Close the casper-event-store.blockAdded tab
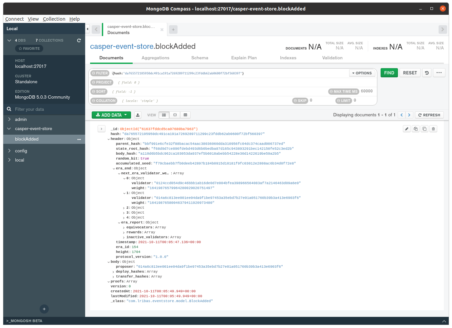 click(x=162, y=29)
